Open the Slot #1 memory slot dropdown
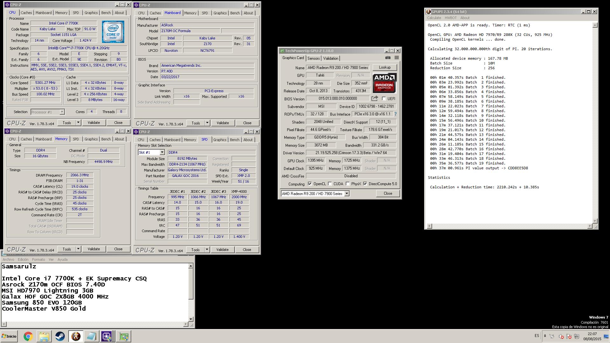Screen dimensions: 610x343 click(162, 152)
